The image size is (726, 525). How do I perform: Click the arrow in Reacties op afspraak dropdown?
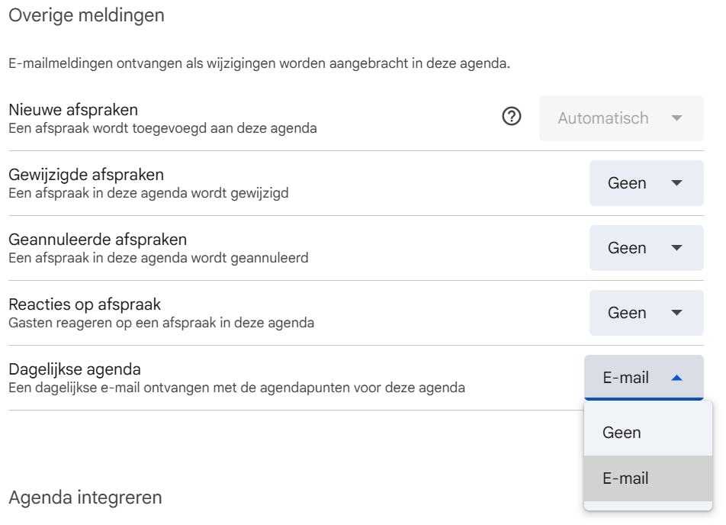click(676, 313)
